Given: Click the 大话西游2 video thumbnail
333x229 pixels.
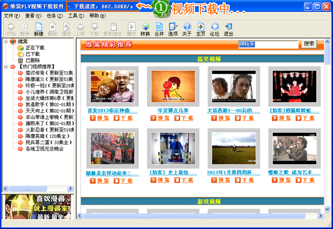Looking at the screenshot, I should (x=234, y=86).
